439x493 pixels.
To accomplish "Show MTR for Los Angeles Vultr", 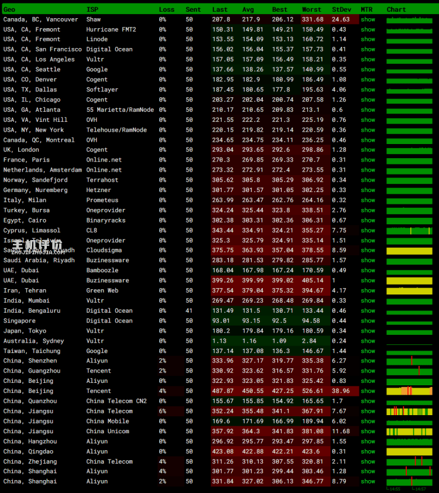I will click(368, 59).
